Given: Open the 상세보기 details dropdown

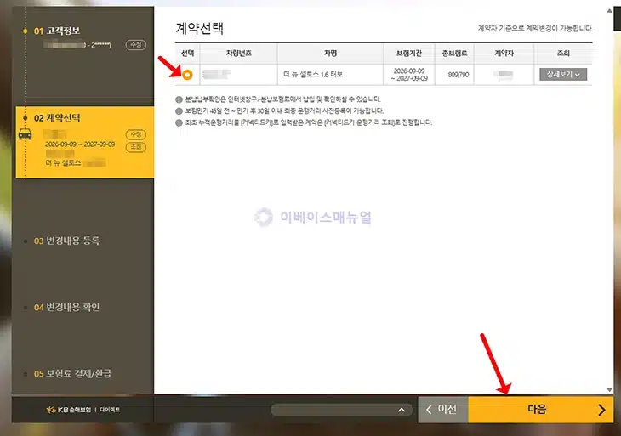Looking at the screenshot, I should coord(563,75).
